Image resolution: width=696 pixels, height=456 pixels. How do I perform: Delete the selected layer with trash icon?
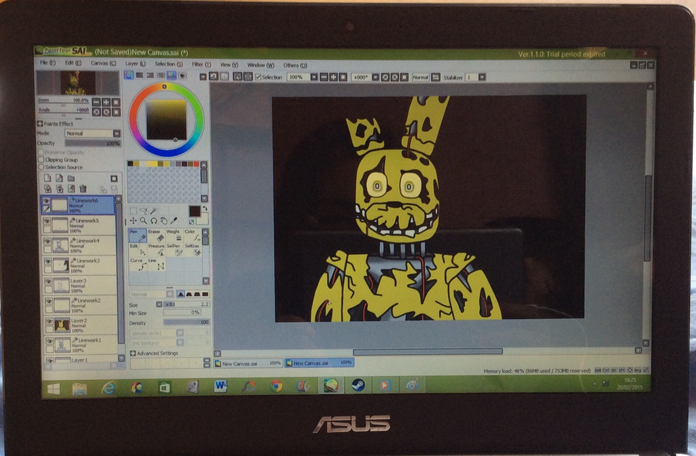[82, 189]
